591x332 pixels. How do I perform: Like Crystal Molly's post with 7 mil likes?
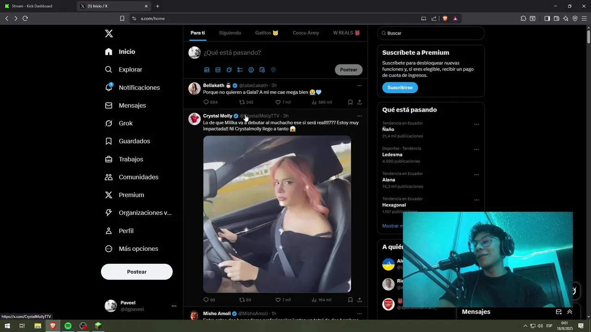(283, 300)
